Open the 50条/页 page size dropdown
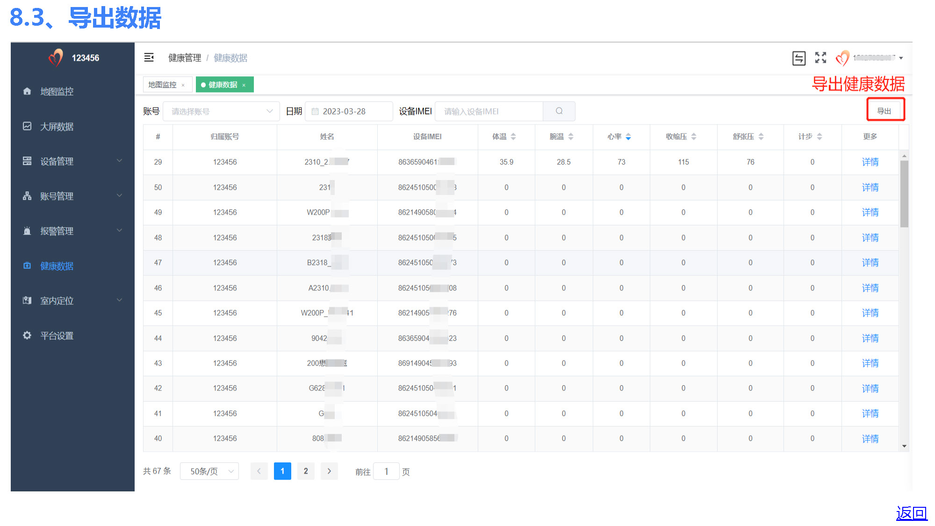This screenshot has height=526, width=935. [x=209, y=471]
